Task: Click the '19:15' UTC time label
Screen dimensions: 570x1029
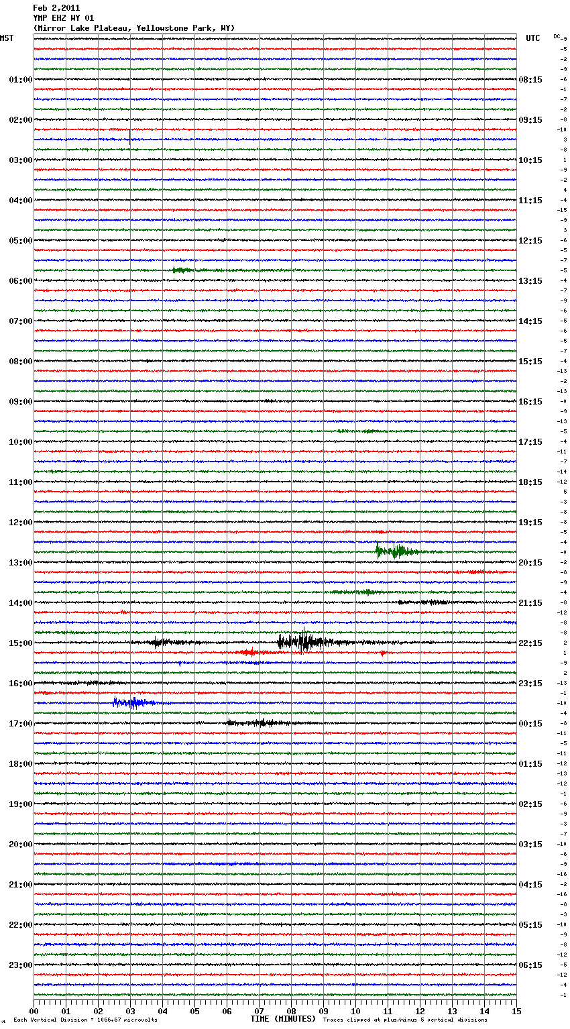Action: coord(530,523)
